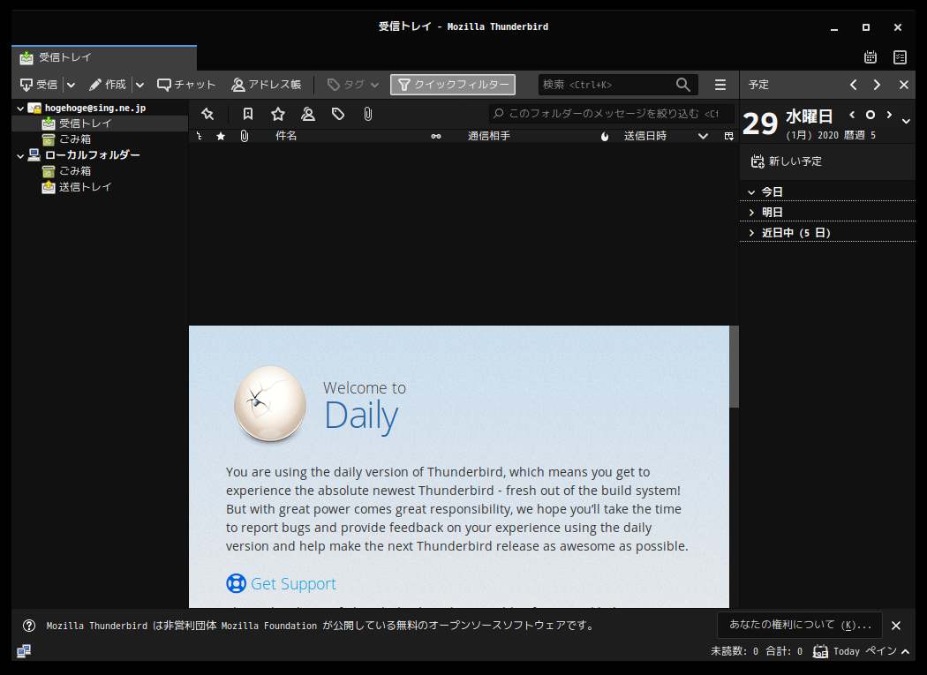Sort by 送信日時 column
Image resolution: width=927 pixels, height=675 pixels.
pos(645,136)
